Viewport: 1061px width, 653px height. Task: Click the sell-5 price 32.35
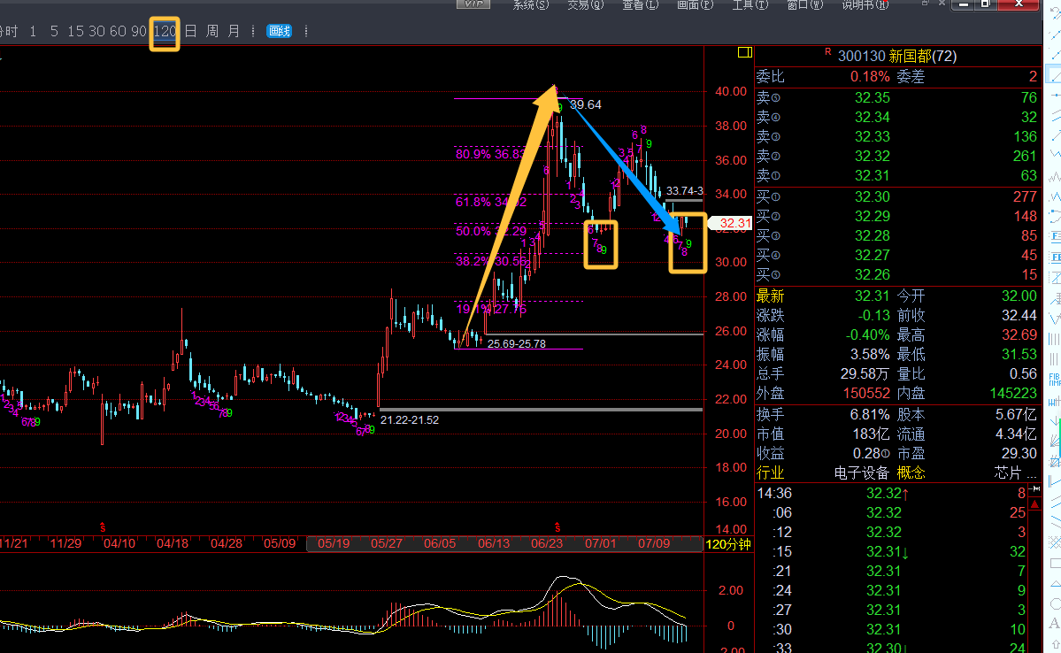pyautogui.click(x=873, y=97)
